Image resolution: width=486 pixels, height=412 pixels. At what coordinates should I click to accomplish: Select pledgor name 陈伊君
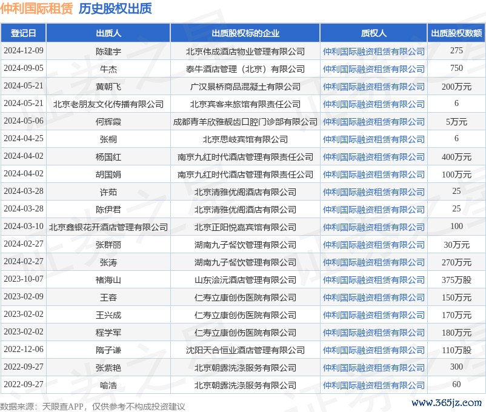pyautogui.click(x=108, y=210)
